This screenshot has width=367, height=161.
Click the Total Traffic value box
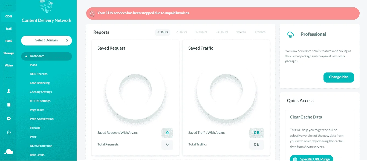point(257,144)
